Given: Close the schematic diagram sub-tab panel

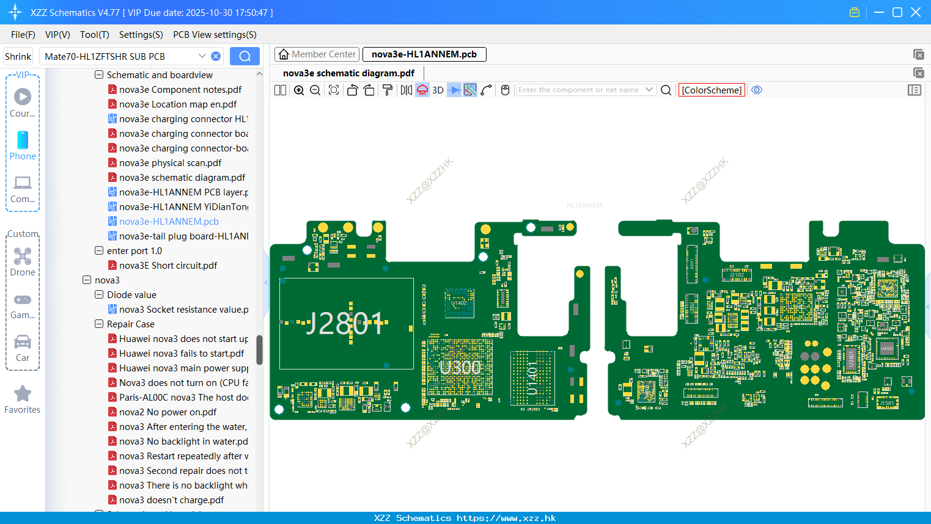Looking at the screenshot, I should click(x=918, y=73).
